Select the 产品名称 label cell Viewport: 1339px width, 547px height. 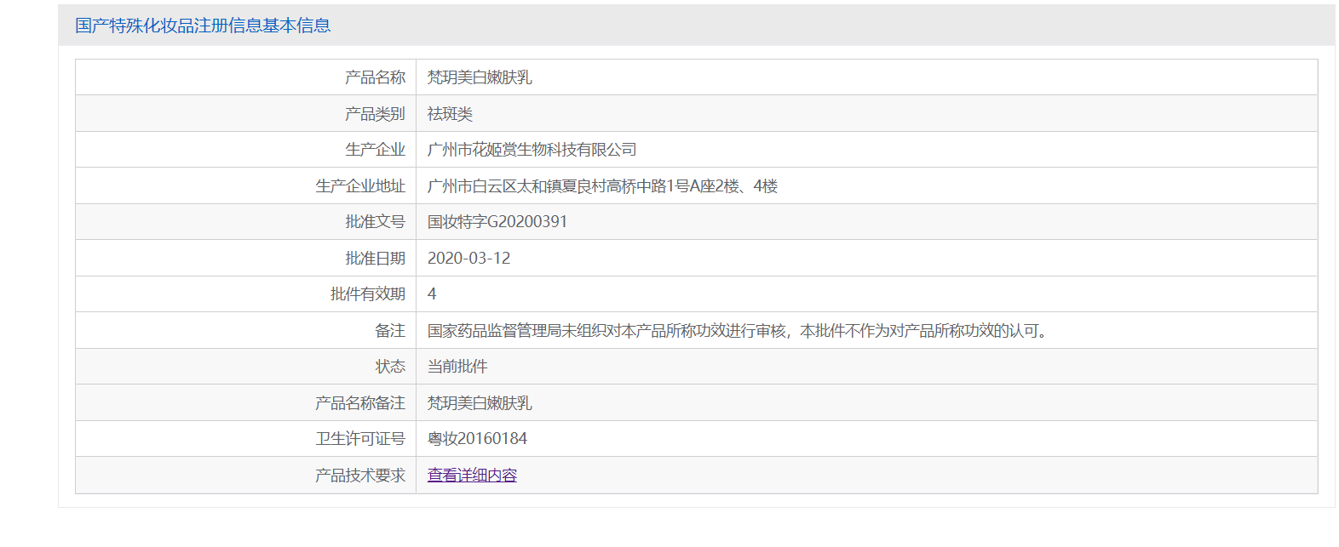pos(245,77)
